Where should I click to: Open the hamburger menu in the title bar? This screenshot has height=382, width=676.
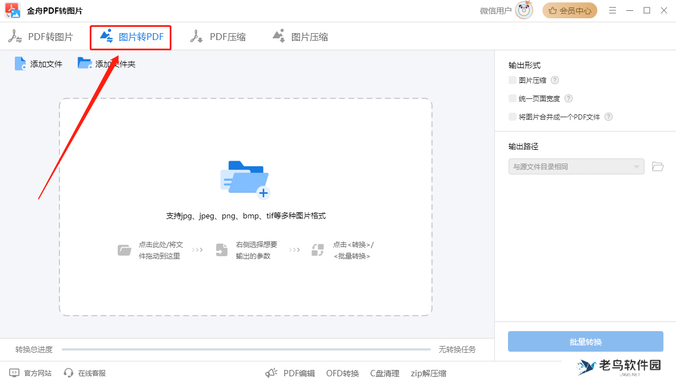point(612,10)
